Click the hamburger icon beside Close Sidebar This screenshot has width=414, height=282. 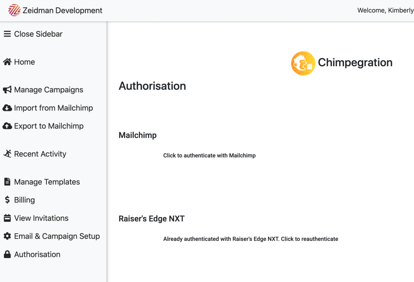7,34
